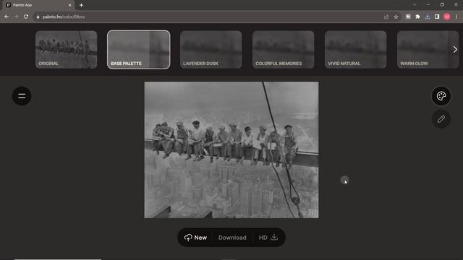This screenshot has width=463, height=260.
Task: Open a new browser tab
Action: coord(81,5)
